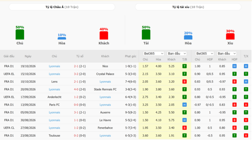Click blue H badge in T/B column, Paris FC row
This screenshot has height=145, width=252.
coord(185,105)
